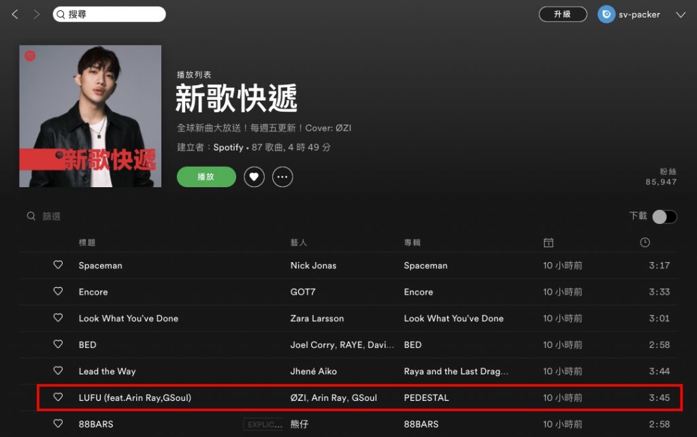Screen dimensions: 697x437
Task: Like the song Encore with its heart
Action: pyautogui.click(x=58, y=291)
